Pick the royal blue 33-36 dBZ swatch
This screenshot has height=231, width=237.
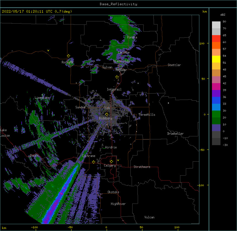coord(216,100)
